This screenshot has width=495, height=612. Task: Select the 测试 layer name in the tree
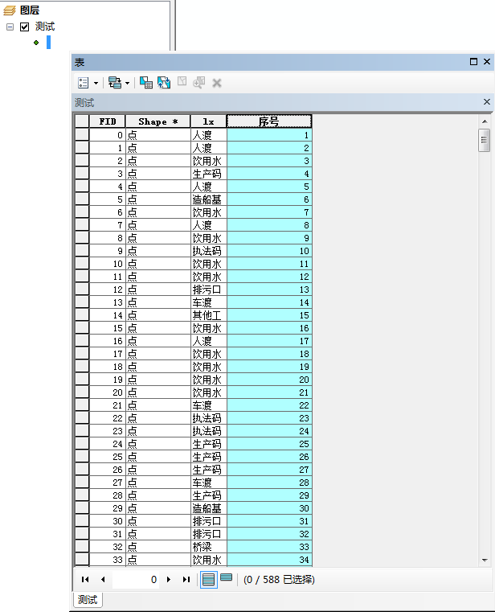click(x=45, y=27)
